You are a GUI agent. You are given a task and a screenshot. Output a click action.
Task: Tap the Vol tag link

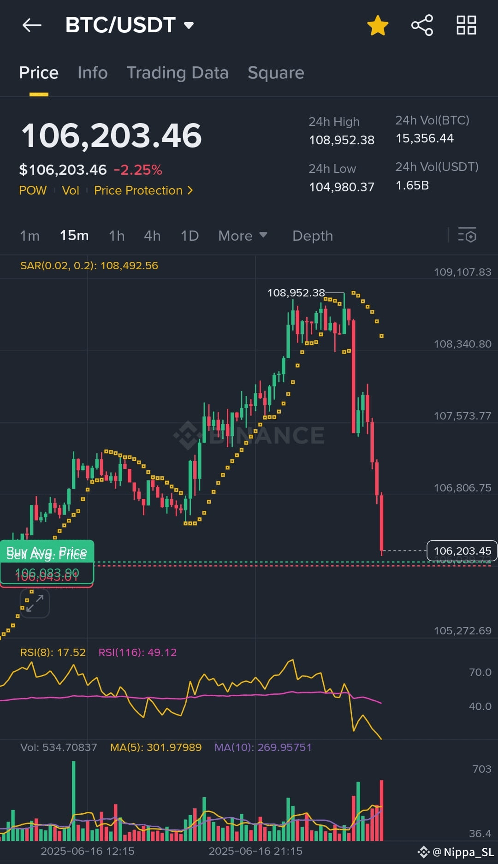[x=71, y=190]
